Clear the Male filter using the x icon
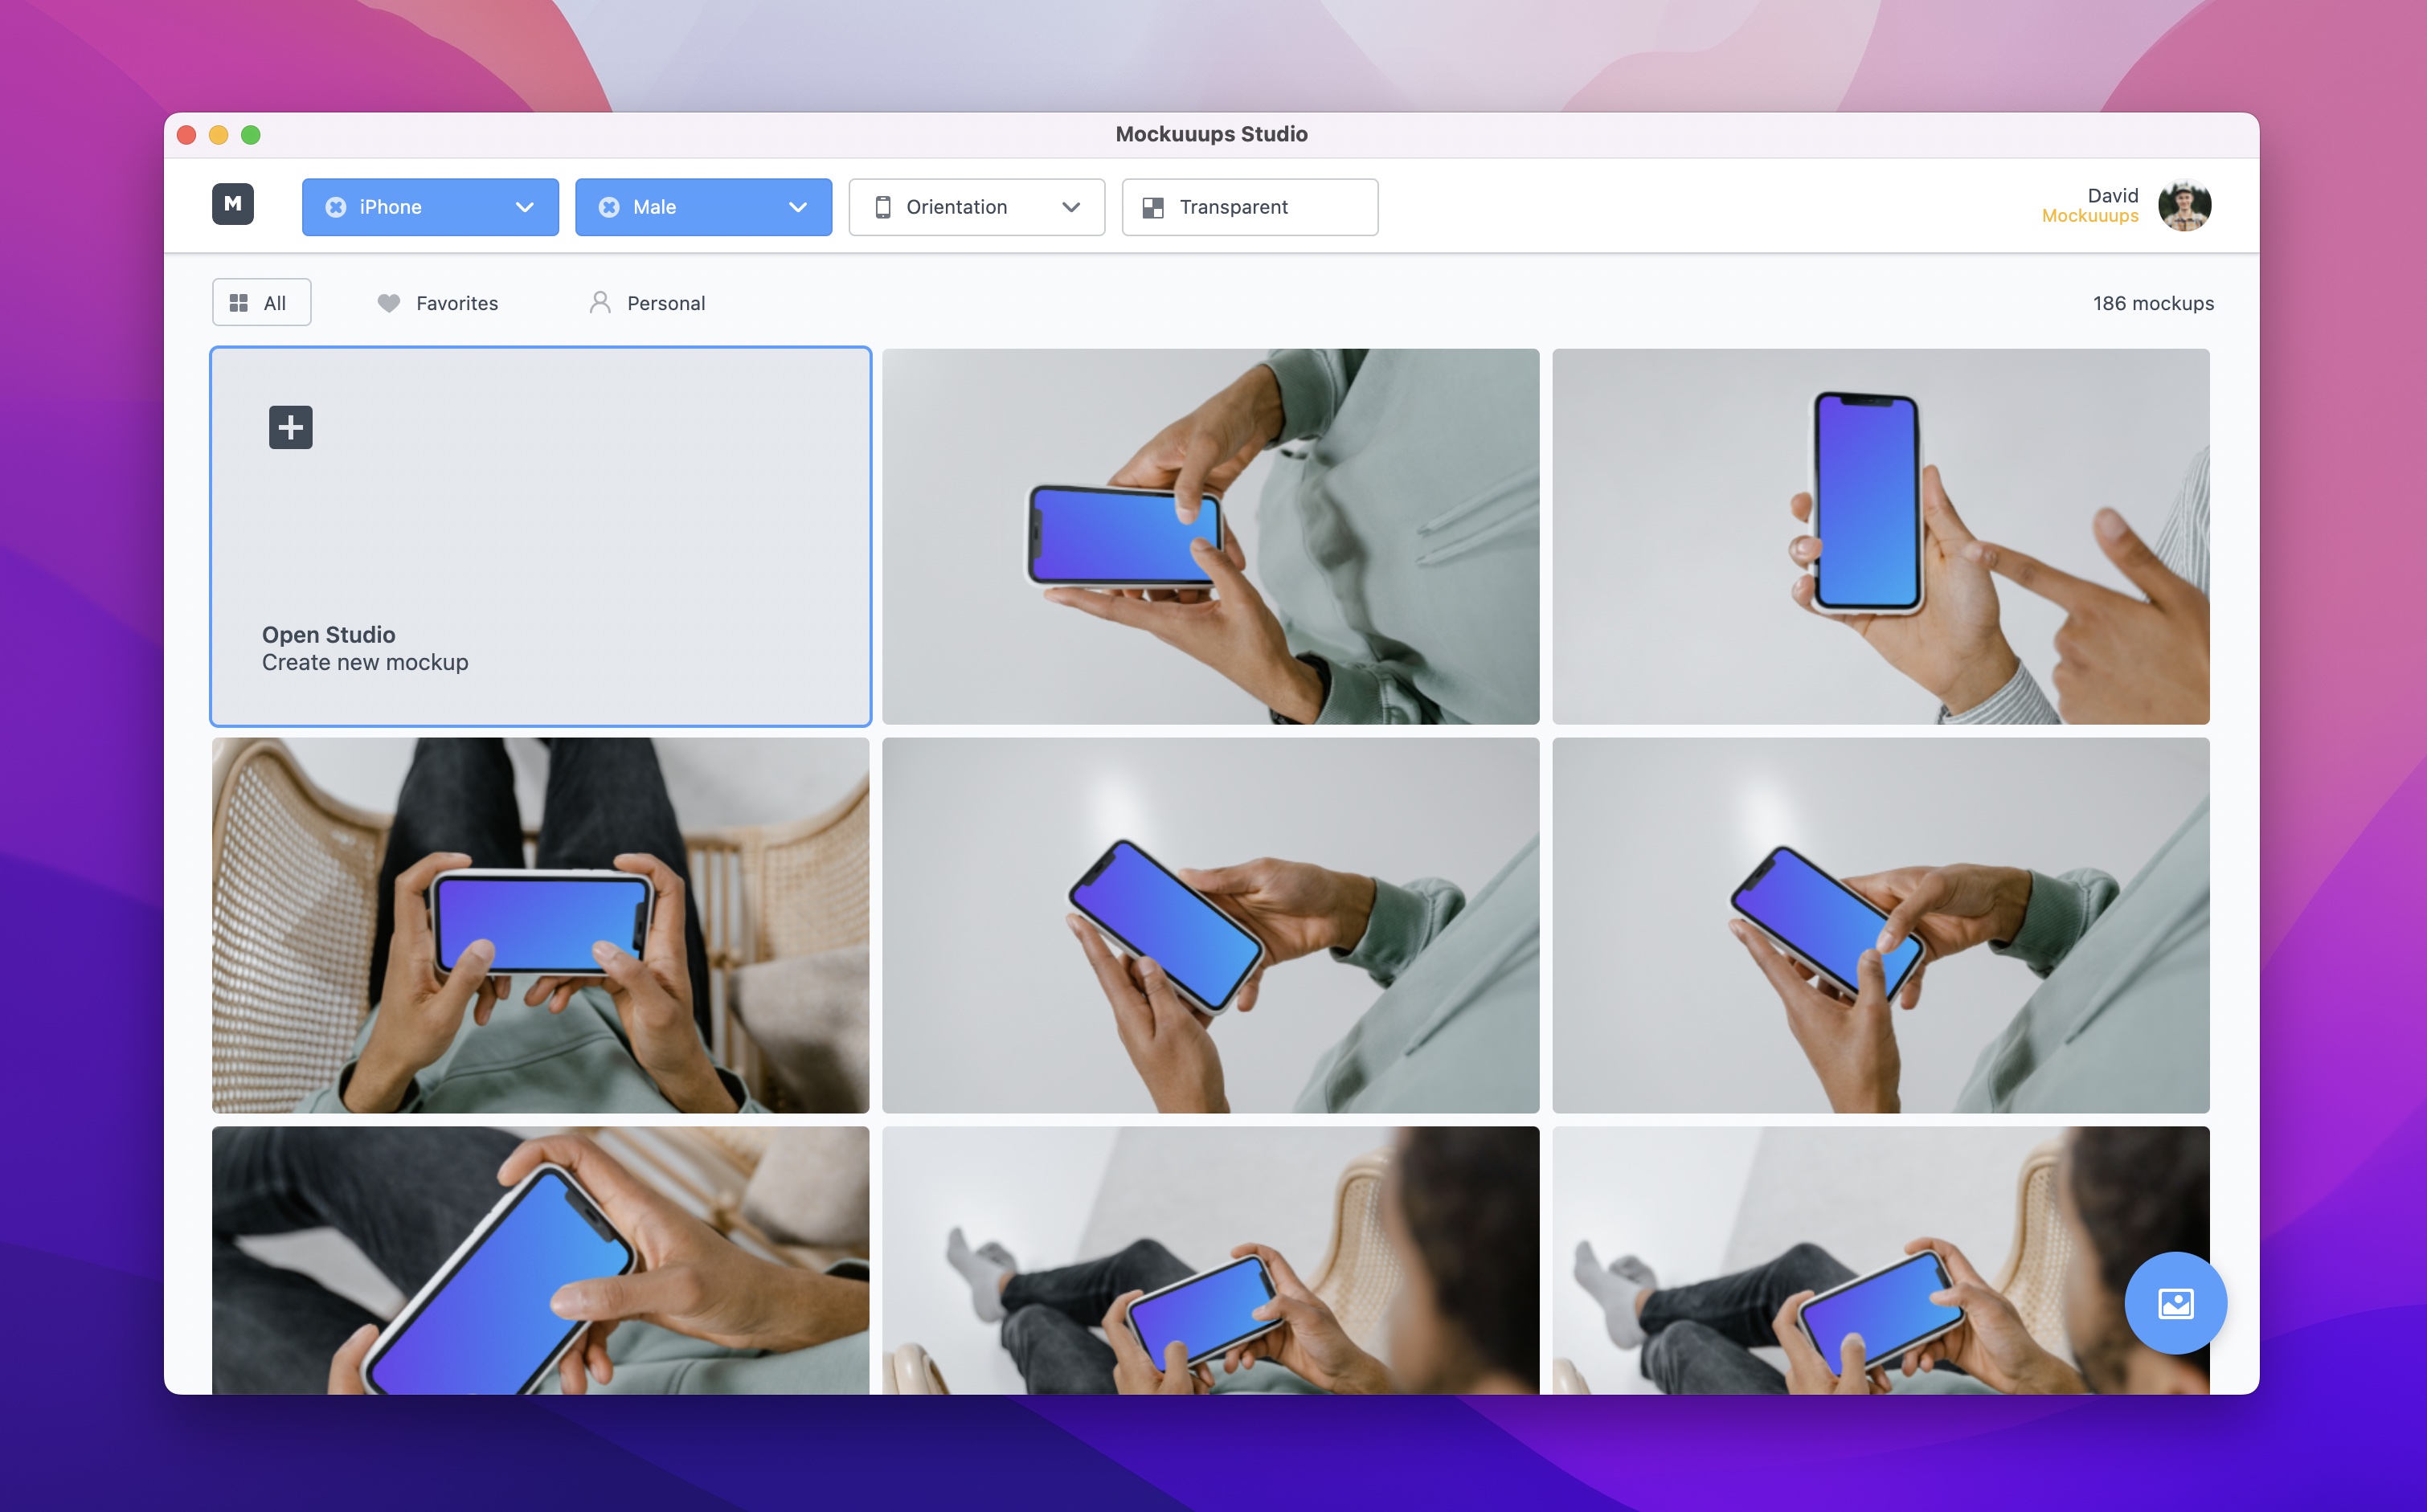This screenshot has width=2427, height=1512. [x=609, y=207]
